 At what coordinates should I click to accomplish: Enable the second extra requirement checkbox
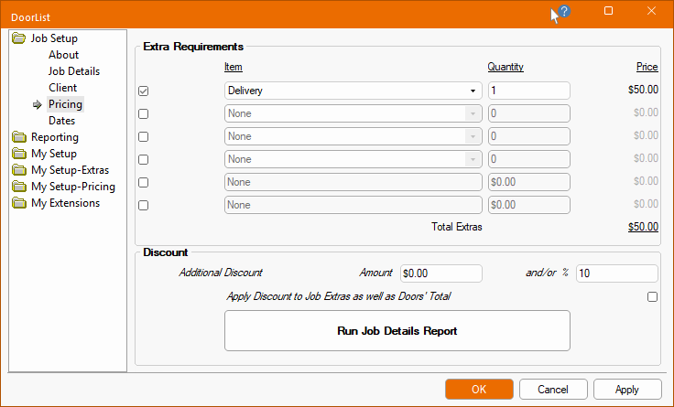(x=143, y=114)
